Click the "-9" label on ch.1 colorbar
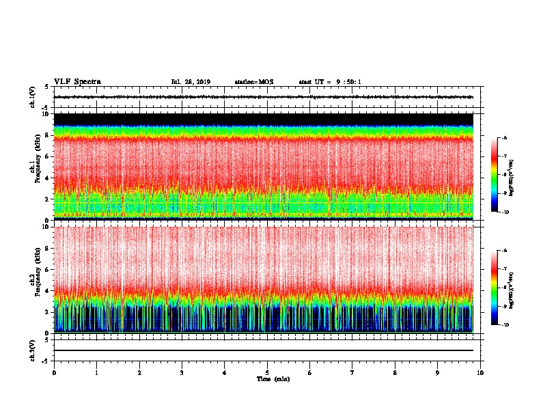The height and width of the screenshot is (418, 541). [x=504, y=193]
